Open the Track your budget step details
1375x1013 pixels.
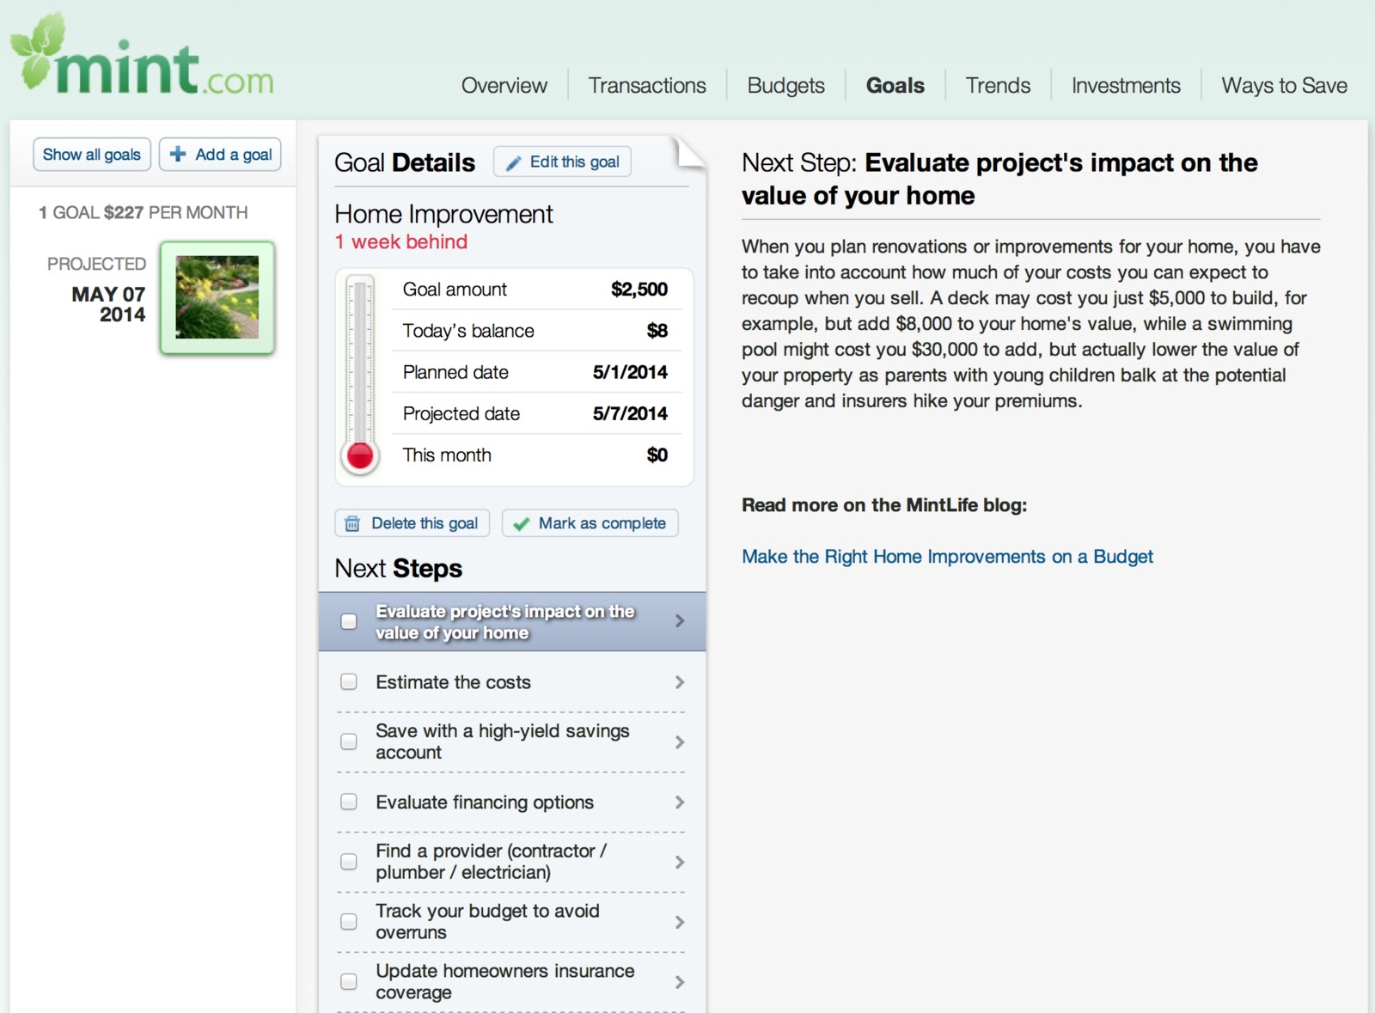point(680,922)
